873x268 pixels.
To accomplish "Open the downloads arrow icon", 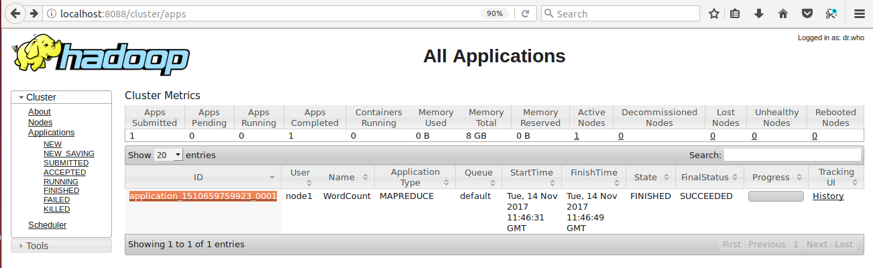I will pyautogui.click(x=759, y=13).
